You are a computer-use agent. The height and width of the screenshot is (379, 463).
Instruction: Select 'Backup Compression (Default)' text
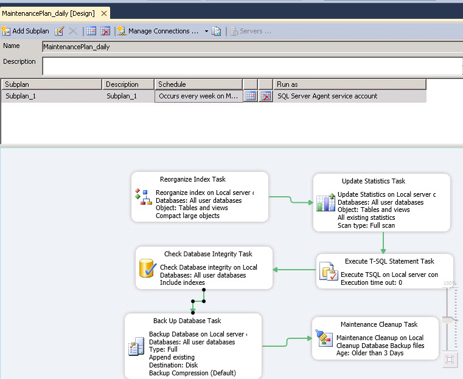pos(192,373)
